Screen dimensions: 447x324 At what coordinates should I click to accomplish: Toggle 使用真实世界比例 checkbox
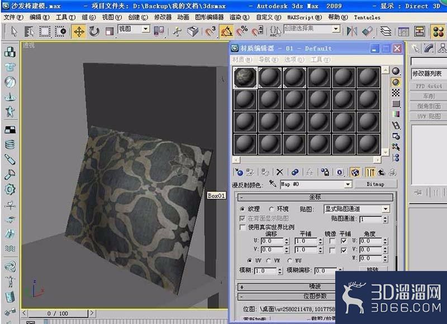(x=242, y=227)
